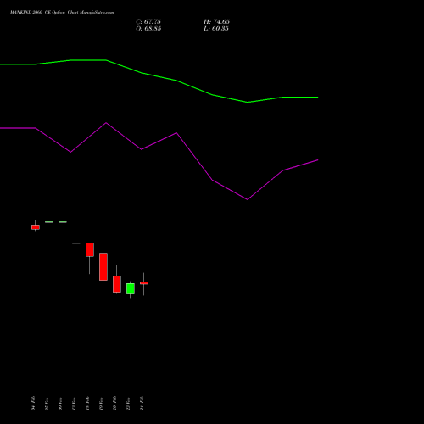Click the tallest red candlestick body
This screenshot has height=424, width=424.
(103, 266)
